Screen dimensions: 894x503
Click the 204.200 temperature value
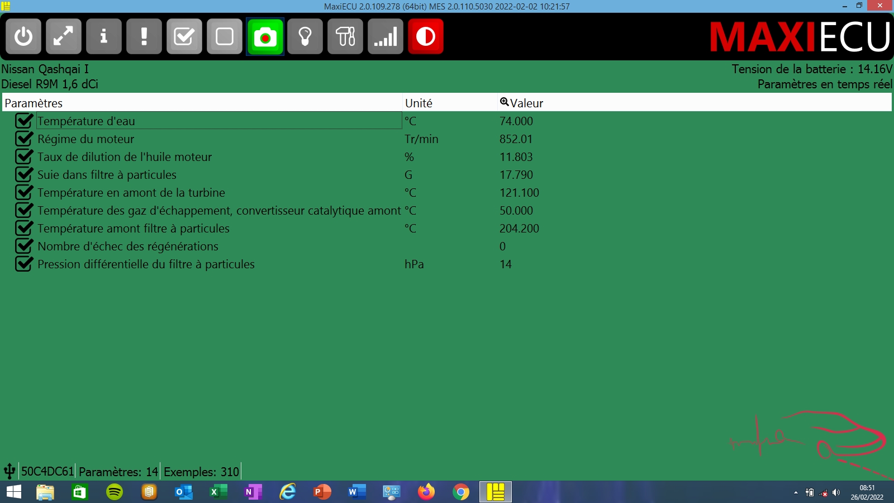[x=519, y=229]
